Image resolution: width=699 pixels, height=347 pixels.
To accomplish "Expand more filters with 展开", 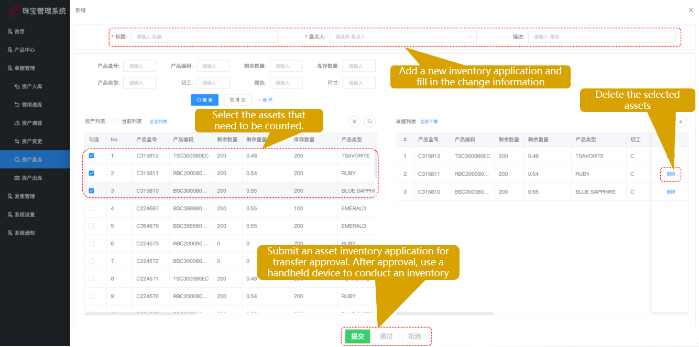I will pos(265,100).
